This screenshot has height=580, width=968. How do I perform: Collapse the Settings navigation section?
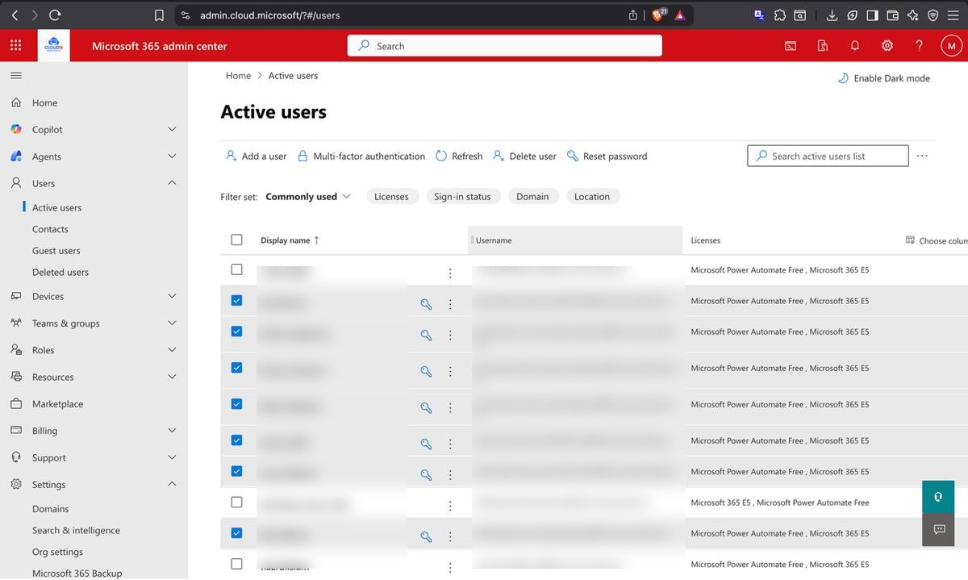[172, 484]
